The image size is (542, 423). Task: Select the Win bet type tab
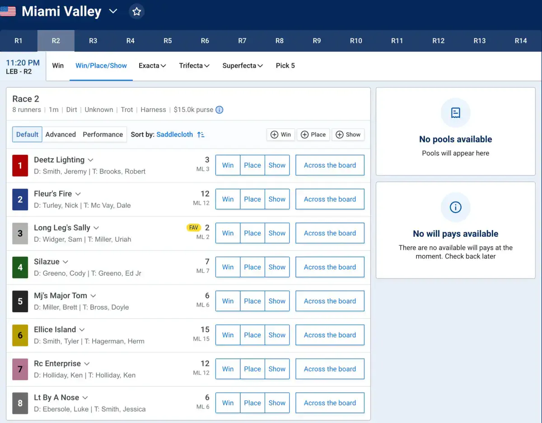tap(58, 66)
